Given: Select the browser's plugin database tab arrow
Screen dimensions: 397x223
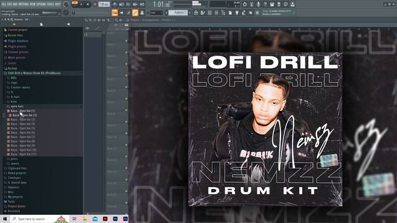Looking at the screenshot, I should (68, 24).
